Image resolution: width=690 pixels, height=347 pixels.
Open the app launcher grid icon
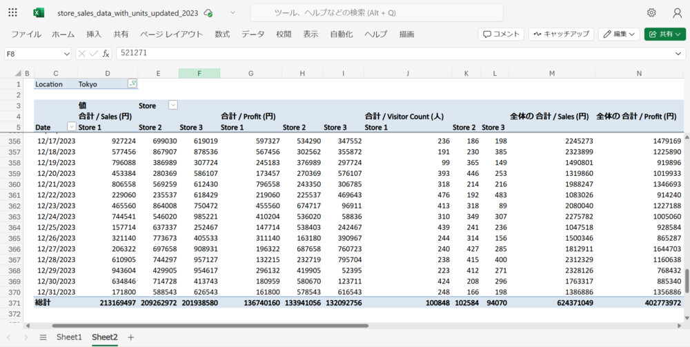click(x=12, y=12)
